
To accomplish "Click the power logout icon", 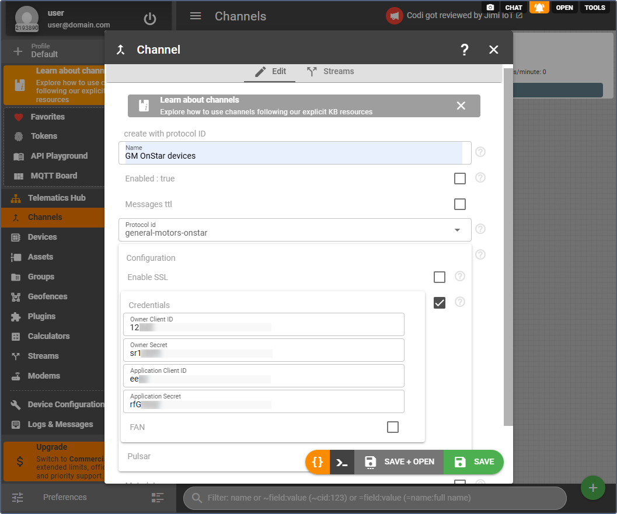I will pyautogui.click(x=150, y=19).
